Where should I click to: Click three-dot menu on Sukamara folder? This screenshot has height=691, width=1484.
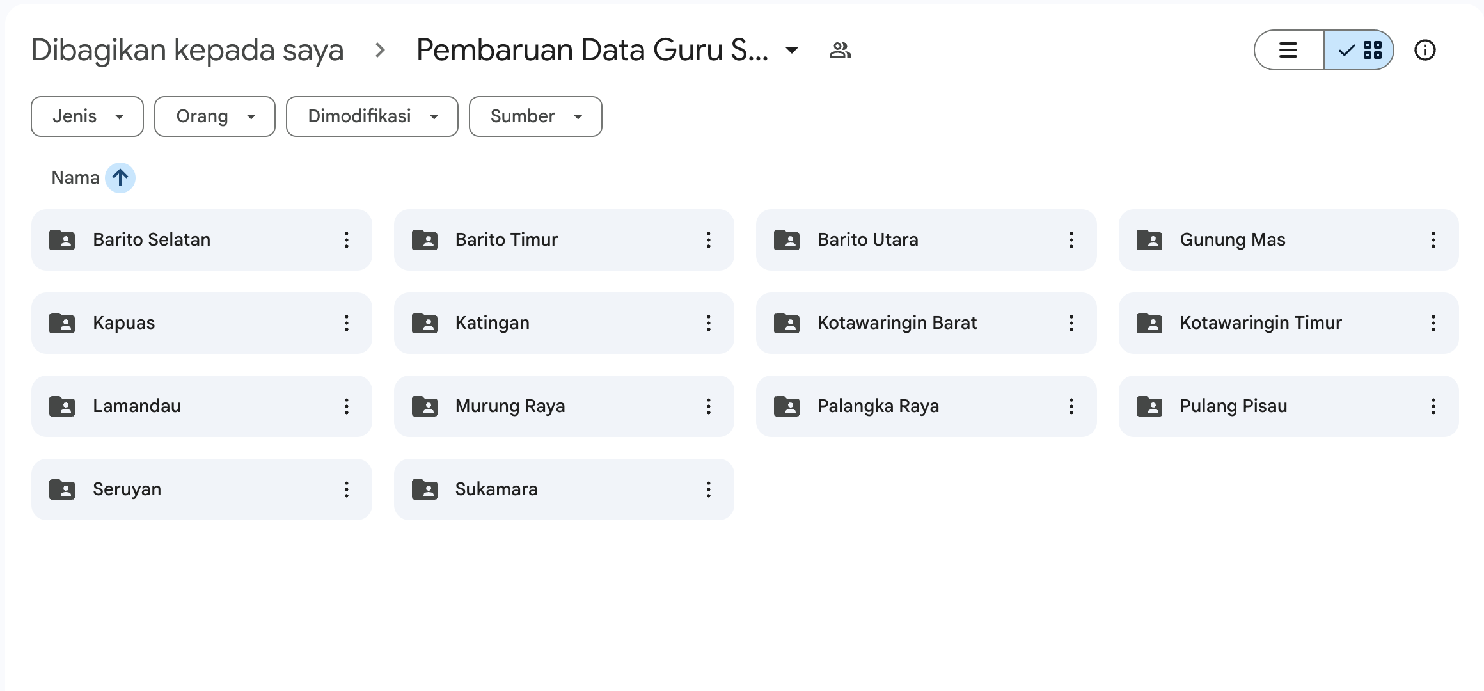point(708,489)
